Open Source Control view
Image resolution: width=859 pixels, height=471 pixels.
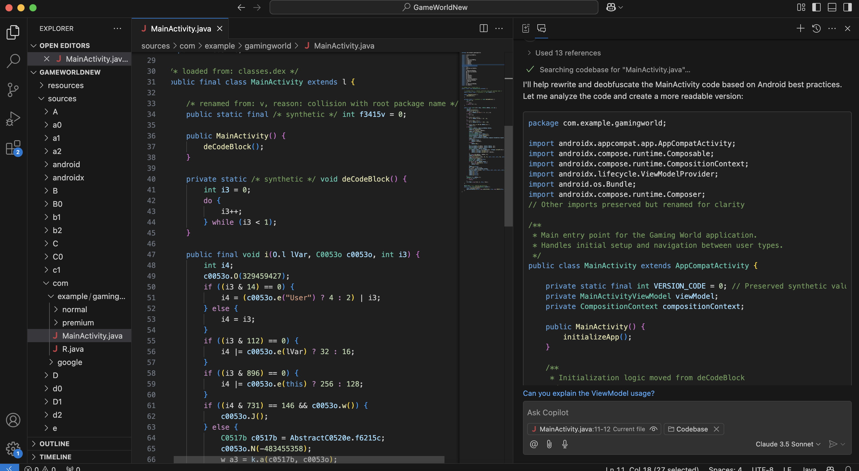pyautogui.click(x=13, y=90)
